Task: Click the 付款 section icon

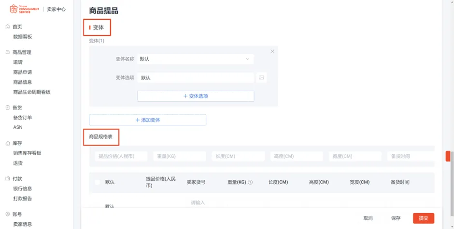Action: point(8,179)
